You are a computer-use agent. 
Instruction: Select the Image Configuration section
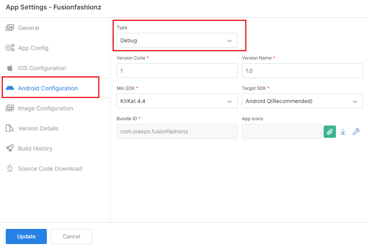point(46,108)
